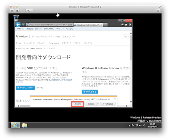
Task: Open the volume speaker tray icon
Action: (140, 126)
